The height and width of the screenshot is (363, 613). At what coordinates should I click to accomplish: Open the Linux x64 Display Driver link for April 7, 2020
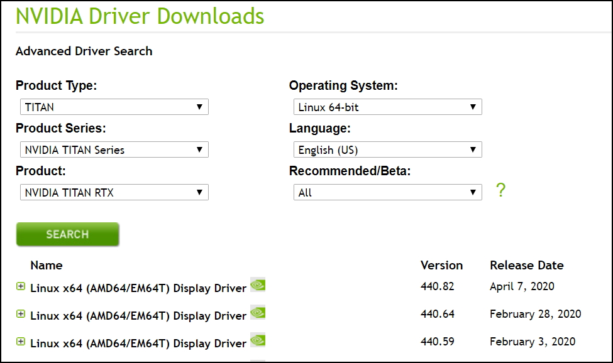[x=138, y=288]
